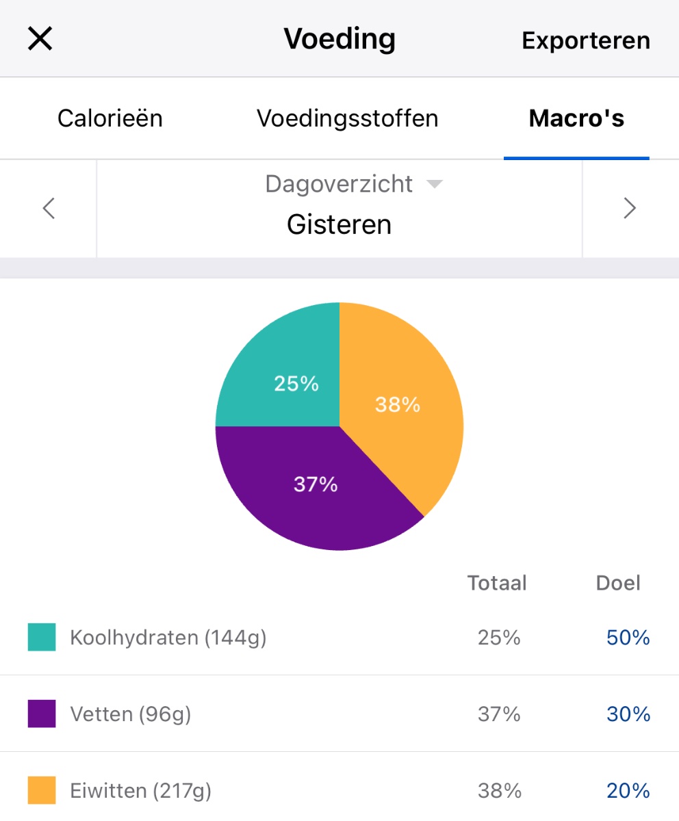The width and height of the screenshot is (679, 821).
Task: Go to previous day with left chevron
Action: tap(49, 208)
